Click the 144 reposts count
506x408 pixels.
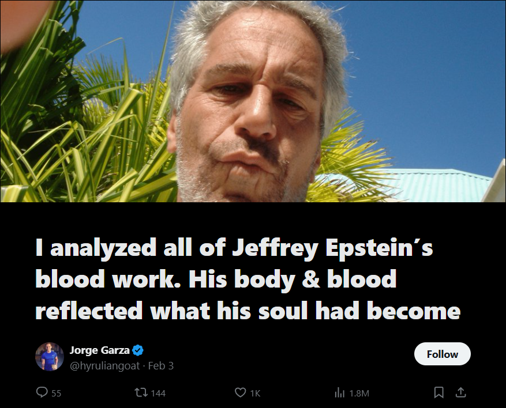tap(158, 393)
